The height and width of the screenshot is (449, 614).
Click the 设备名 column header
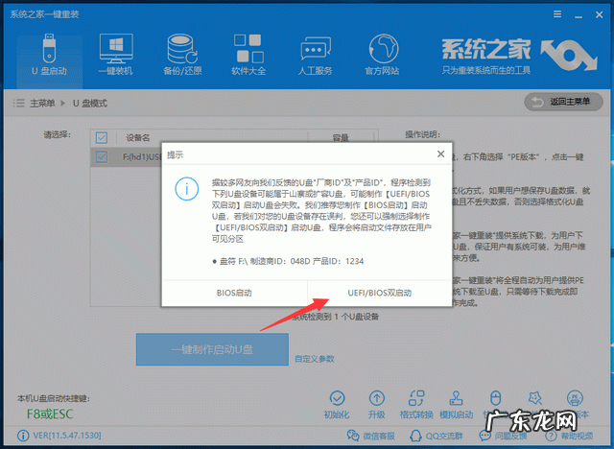coord(138,138)
